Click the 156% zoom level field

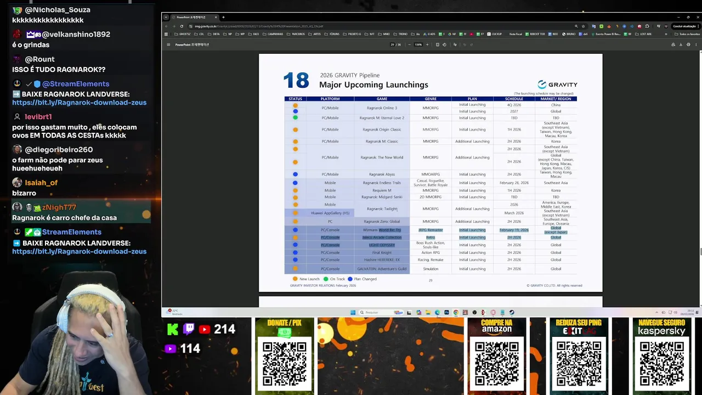(x=418, y=44)
